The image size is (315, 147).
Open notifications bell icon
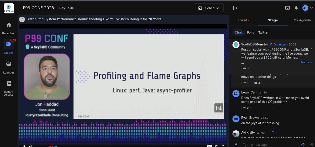tap(296, 8)
